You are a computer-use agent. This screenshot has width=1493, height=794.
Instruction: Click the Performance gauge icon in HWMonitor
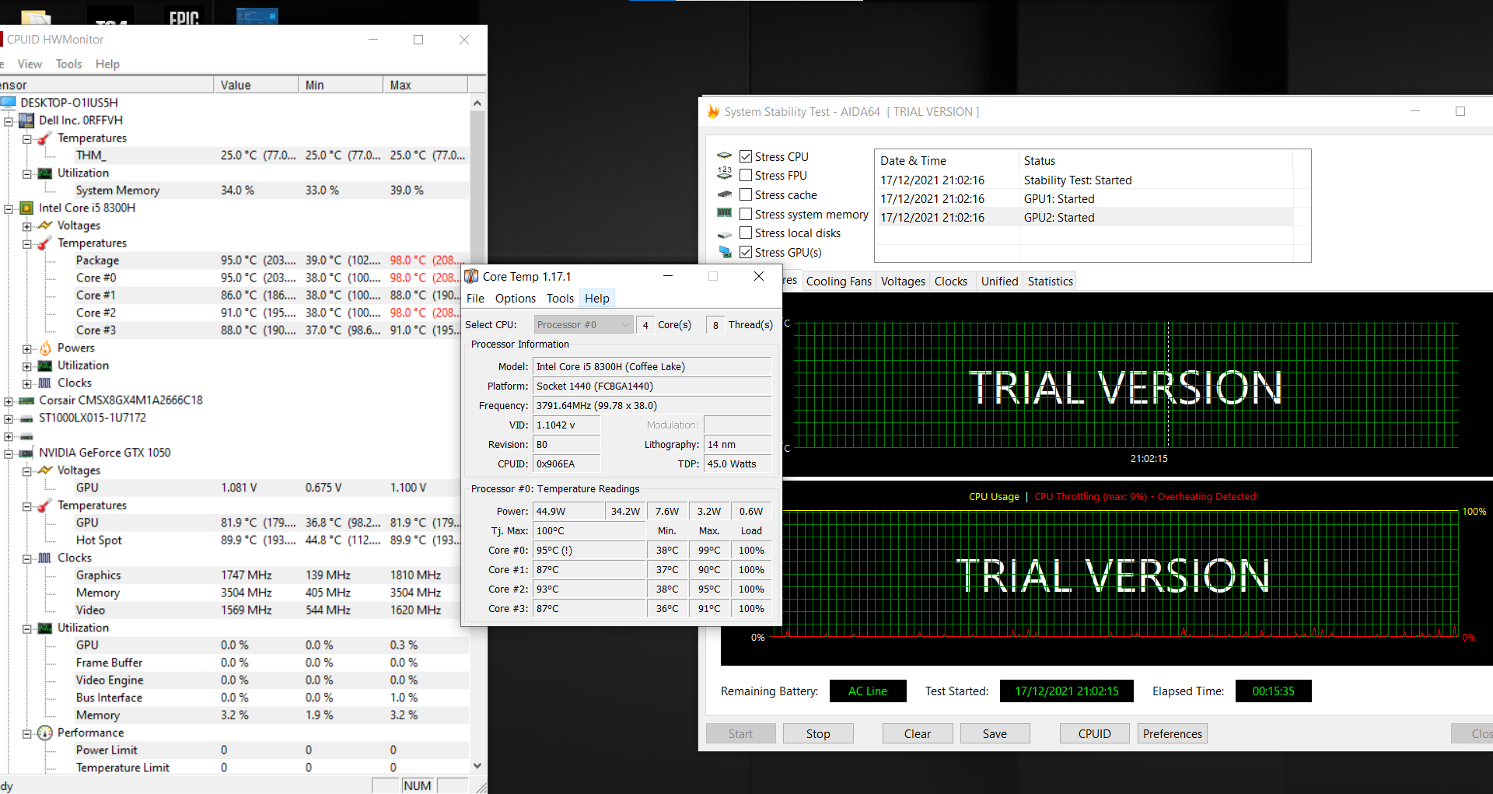[45, 733]
